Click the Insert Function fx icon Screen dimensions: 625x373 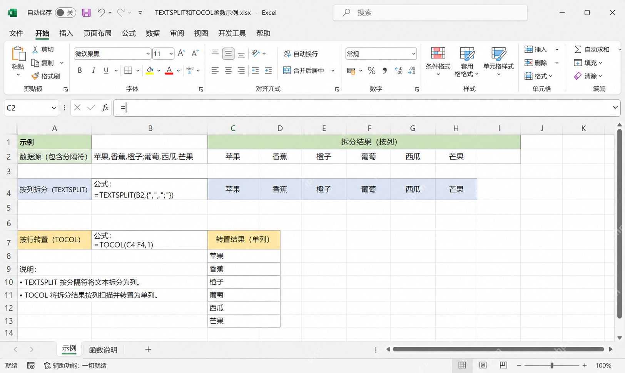pos(105,108)
